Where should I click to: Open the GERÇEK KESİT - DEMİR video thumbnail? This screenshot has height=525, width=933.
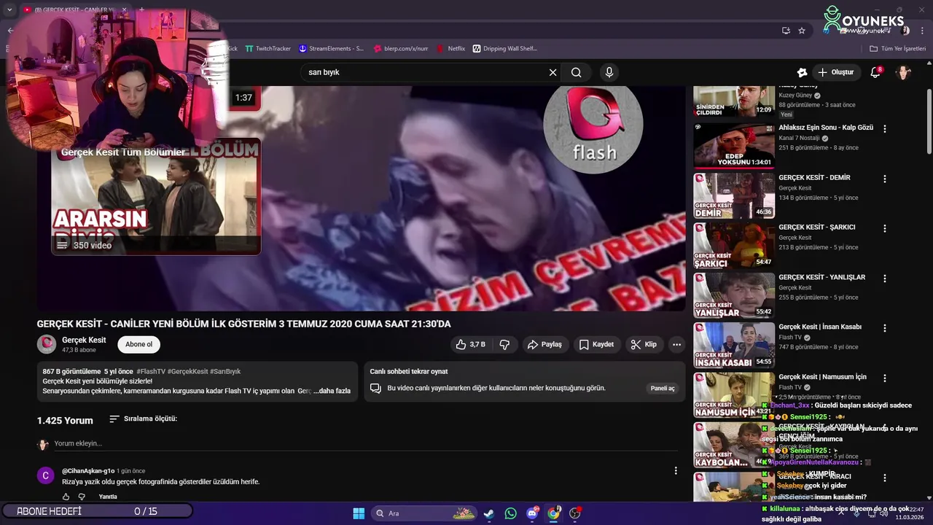(734, 195)
